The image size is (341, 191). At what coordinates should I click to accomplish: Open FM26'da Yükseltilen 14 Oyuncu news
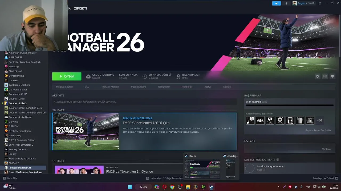129,171
